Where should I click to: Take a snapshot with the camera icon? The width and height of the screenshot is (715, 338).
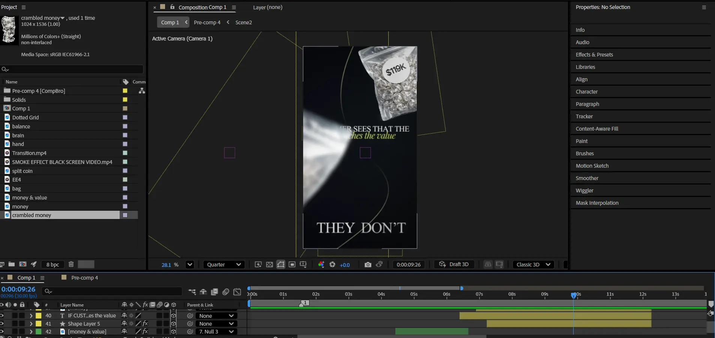click(368, 265)
